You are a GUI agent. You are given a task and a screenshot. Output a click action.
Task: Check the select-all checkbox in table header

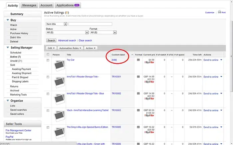pos(48,55)
